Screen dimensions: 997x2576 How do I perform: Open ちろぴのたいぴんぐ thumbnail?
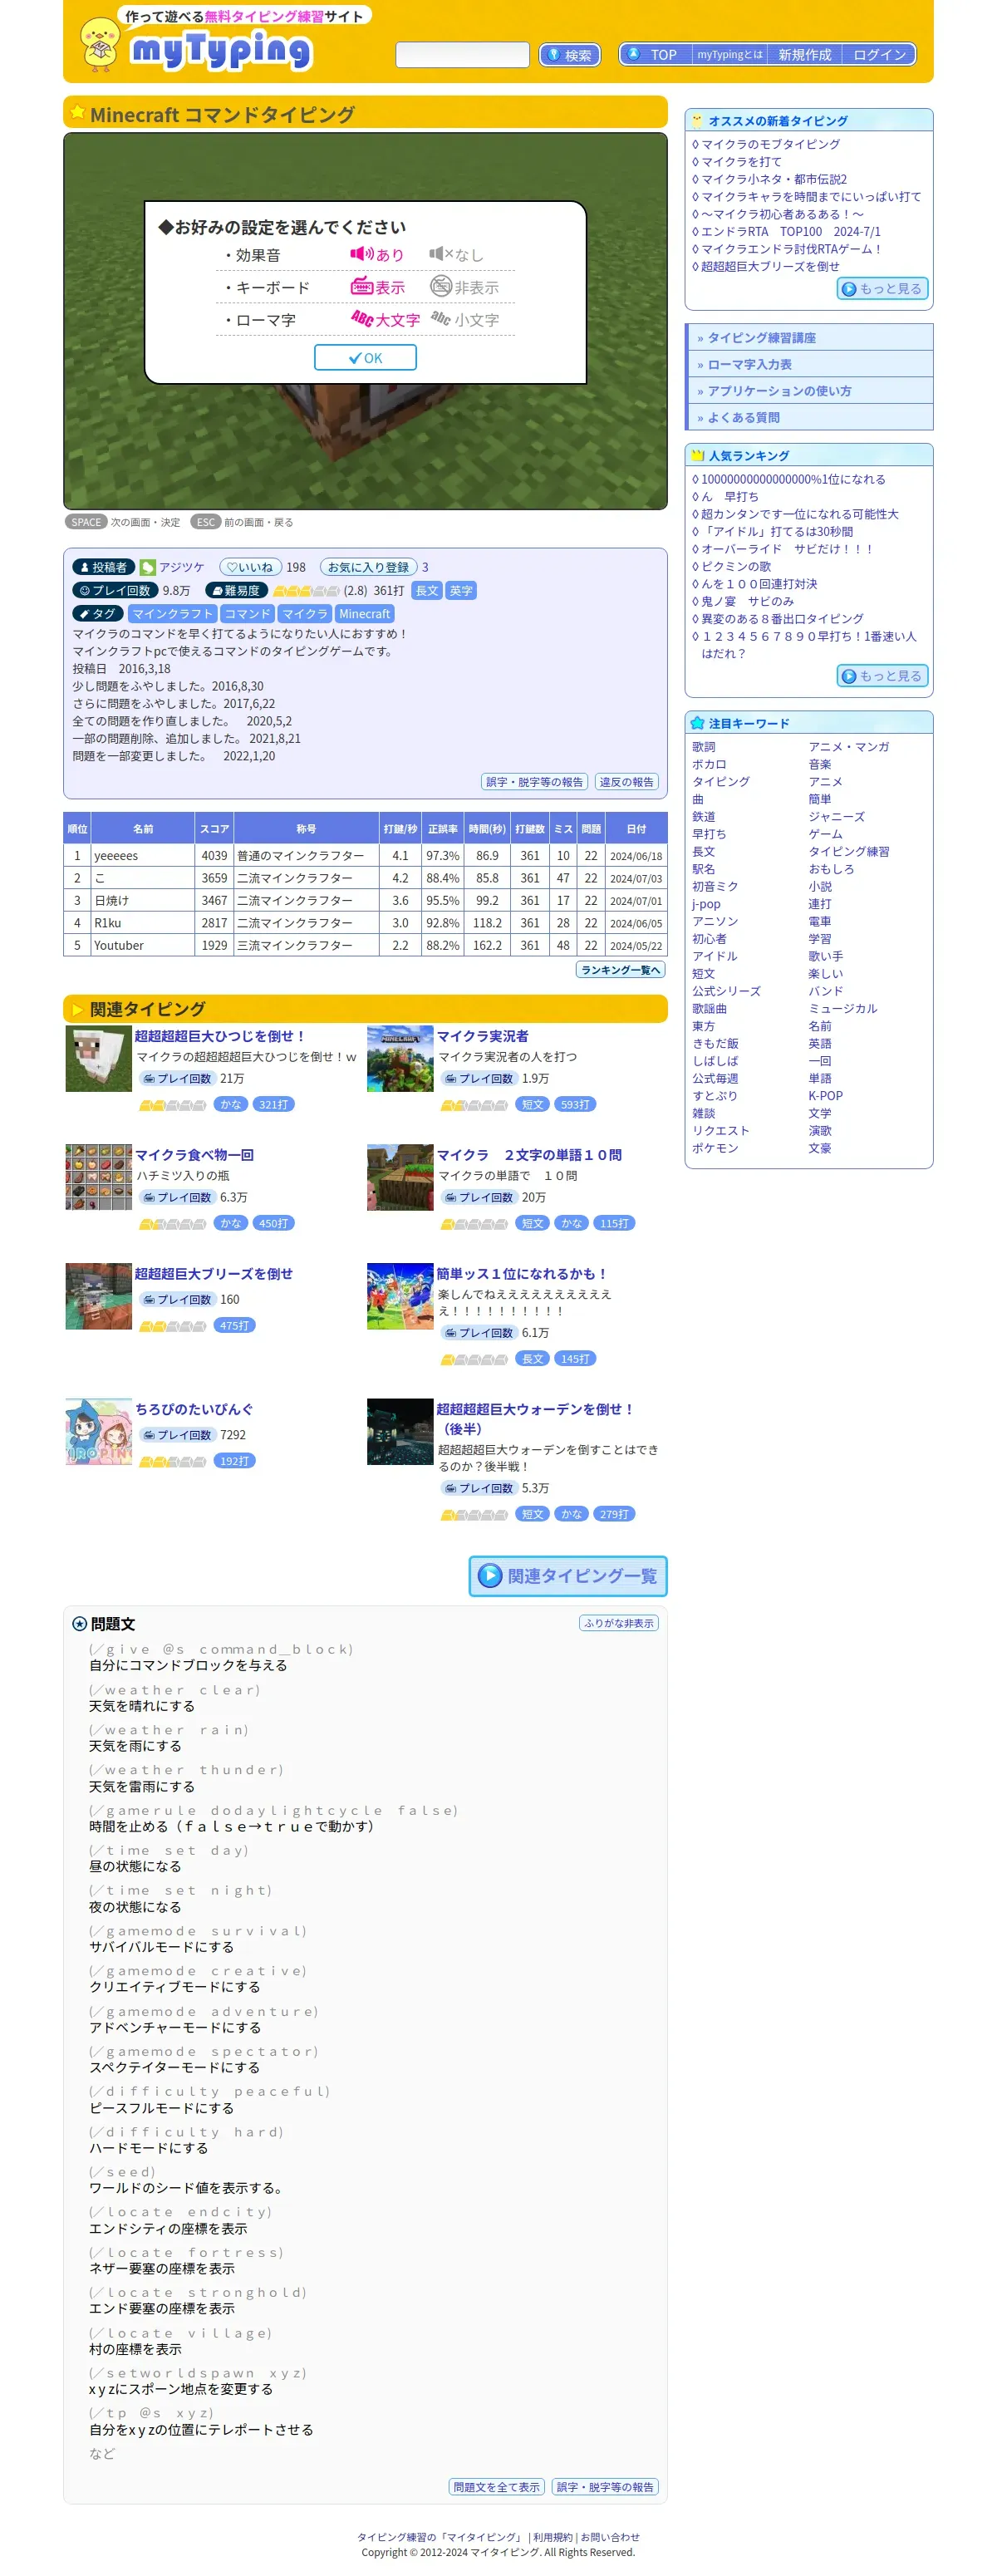pos(98,1430)
